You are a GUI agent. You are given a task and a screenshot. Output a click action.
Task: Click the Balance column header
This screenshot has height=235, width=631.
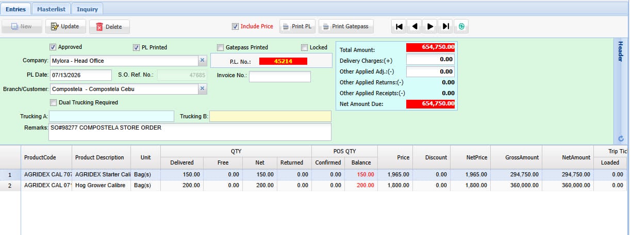click(x=361, y=162)
